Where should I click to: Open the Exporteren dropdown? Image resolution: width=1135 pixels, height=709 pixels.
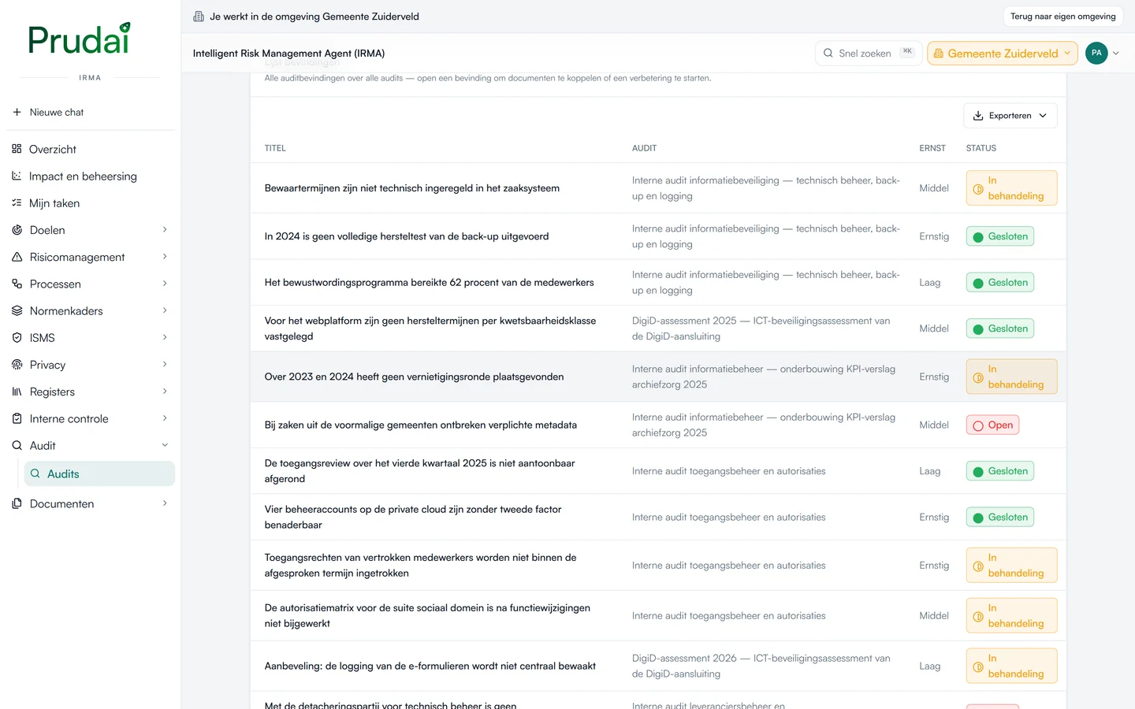click(x=1010, y=116)
